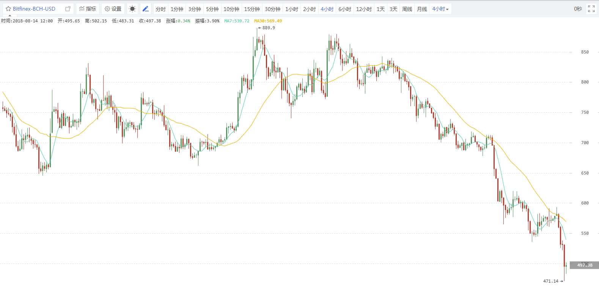Open the 设置 settings button

113,9
